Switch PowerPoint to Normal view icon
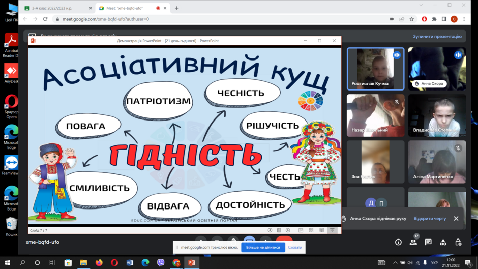478x269 pixels. coord(301,230)
